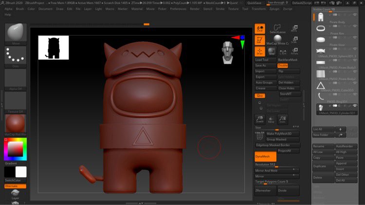Select the white secondary color swatch
Screen dimensions: 365x205
(21, 172)
